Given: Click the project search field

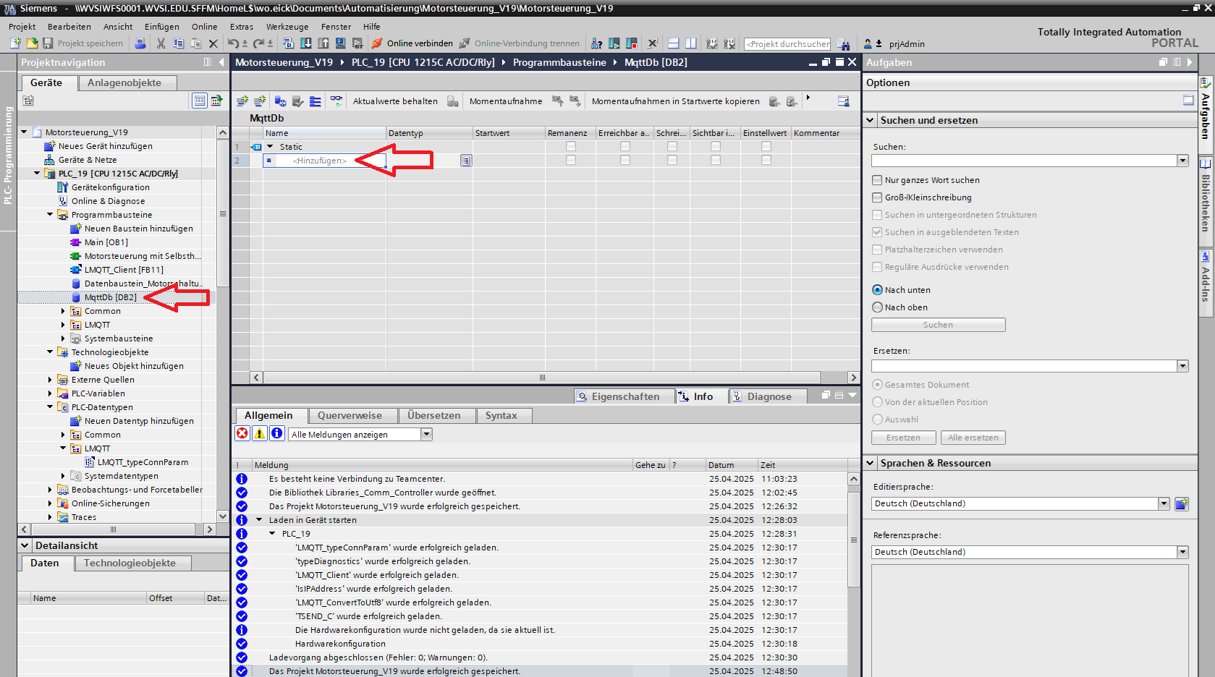Looking at the screenshot, I should pyautogui.click(x=787, y=44).
